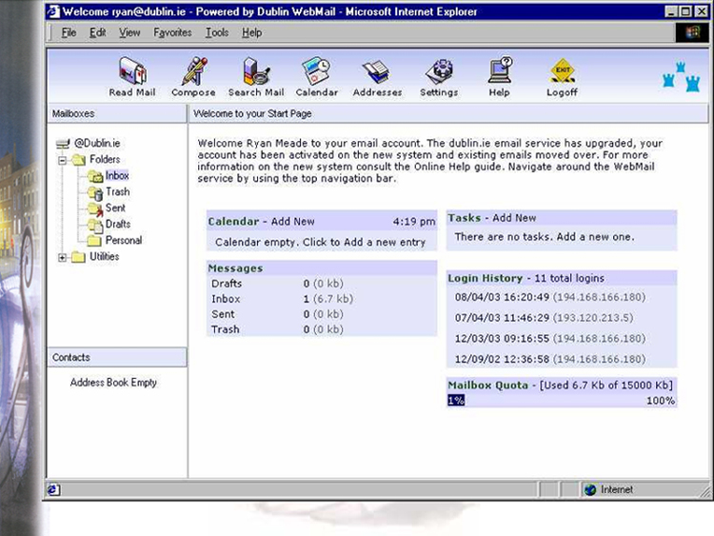Open the Calendar toolbar icon
This screenshot has height=536, width=714.
[316, 72]
